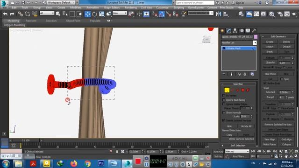Click the Make Planar button

(x=270, y=144)
